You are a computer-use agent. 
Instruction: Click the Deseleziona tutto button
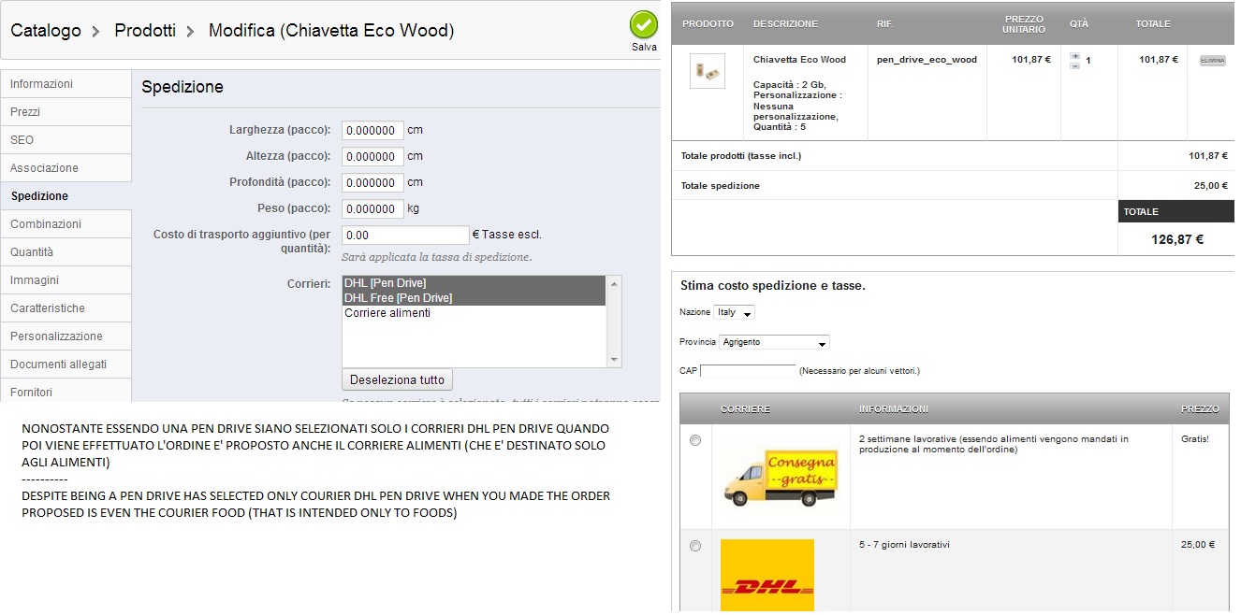point(398,380)
